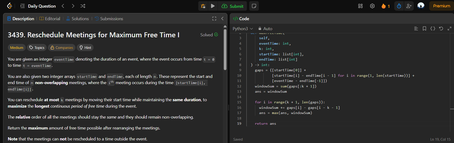Click the 'eventTime' inline code in description
Screen dimensions: 454x143
pyautogui.click(x=64, y=60)
